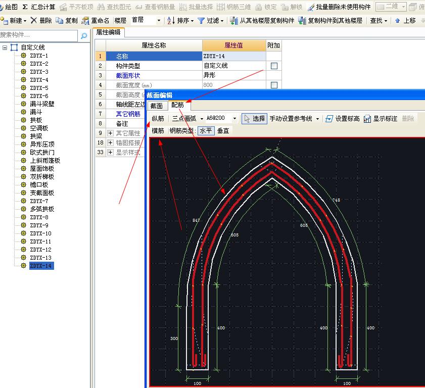The width and height of the screenshot is (425, 388).
Task: Click the ZDYX-14 name value cell
Action: [x=234, y=56]
